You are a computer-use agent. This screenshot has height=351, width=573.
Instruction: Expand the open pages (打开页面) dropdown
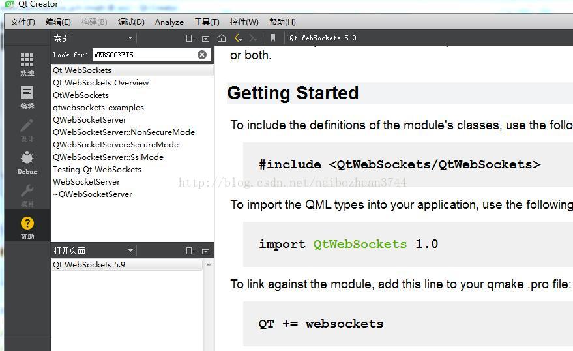pyautogui.click(x=130, y=251)
